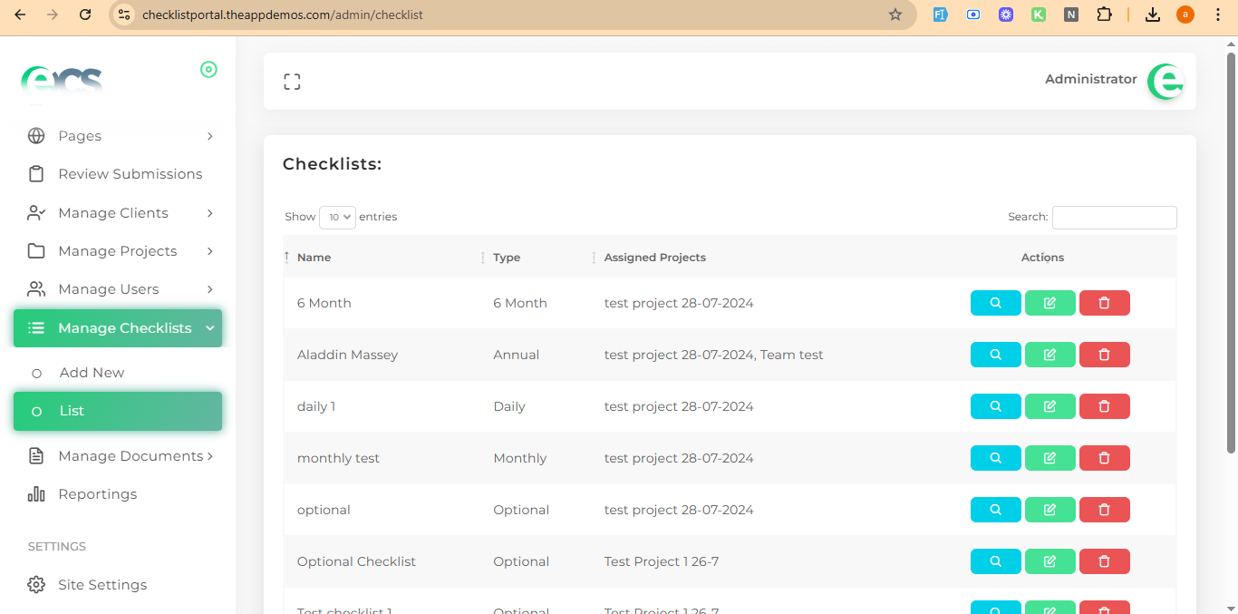View the 6 Month checklist with magnifier icon
This screenshot has height=614, width=1238.
tap(995, 303)
